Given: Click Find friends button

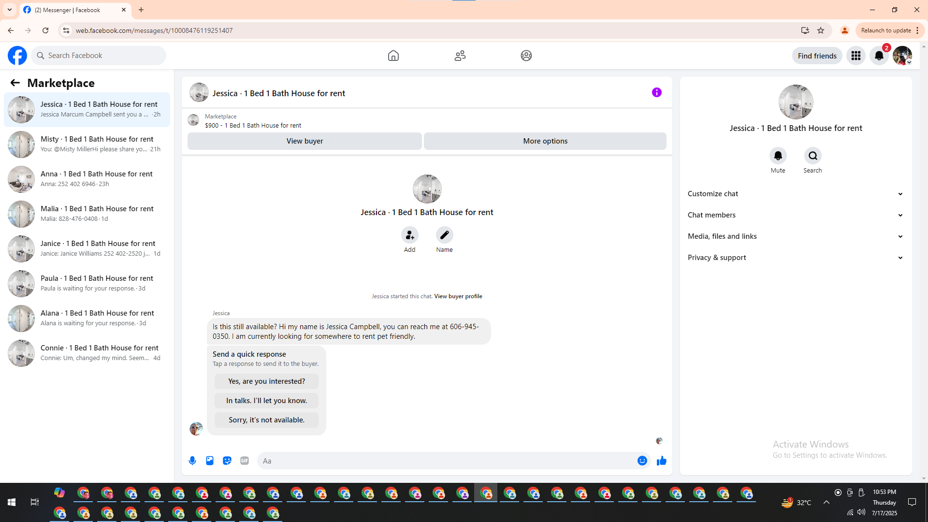Looking at the screenshot, I should 817,56.
